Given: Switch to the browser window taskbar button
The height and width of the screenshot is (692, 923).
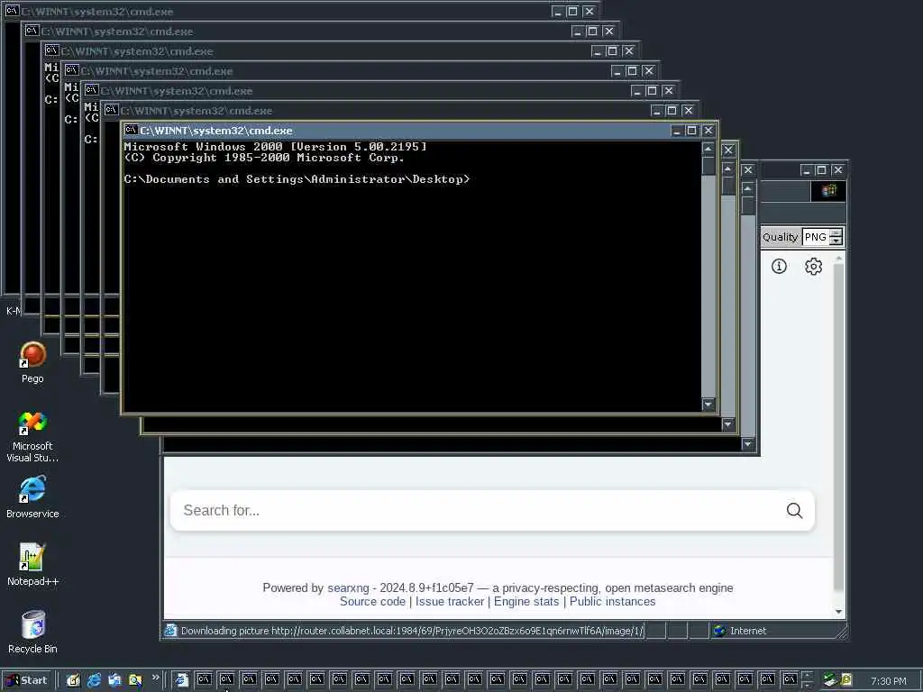Looking at the screenshot, I should 181,679.
